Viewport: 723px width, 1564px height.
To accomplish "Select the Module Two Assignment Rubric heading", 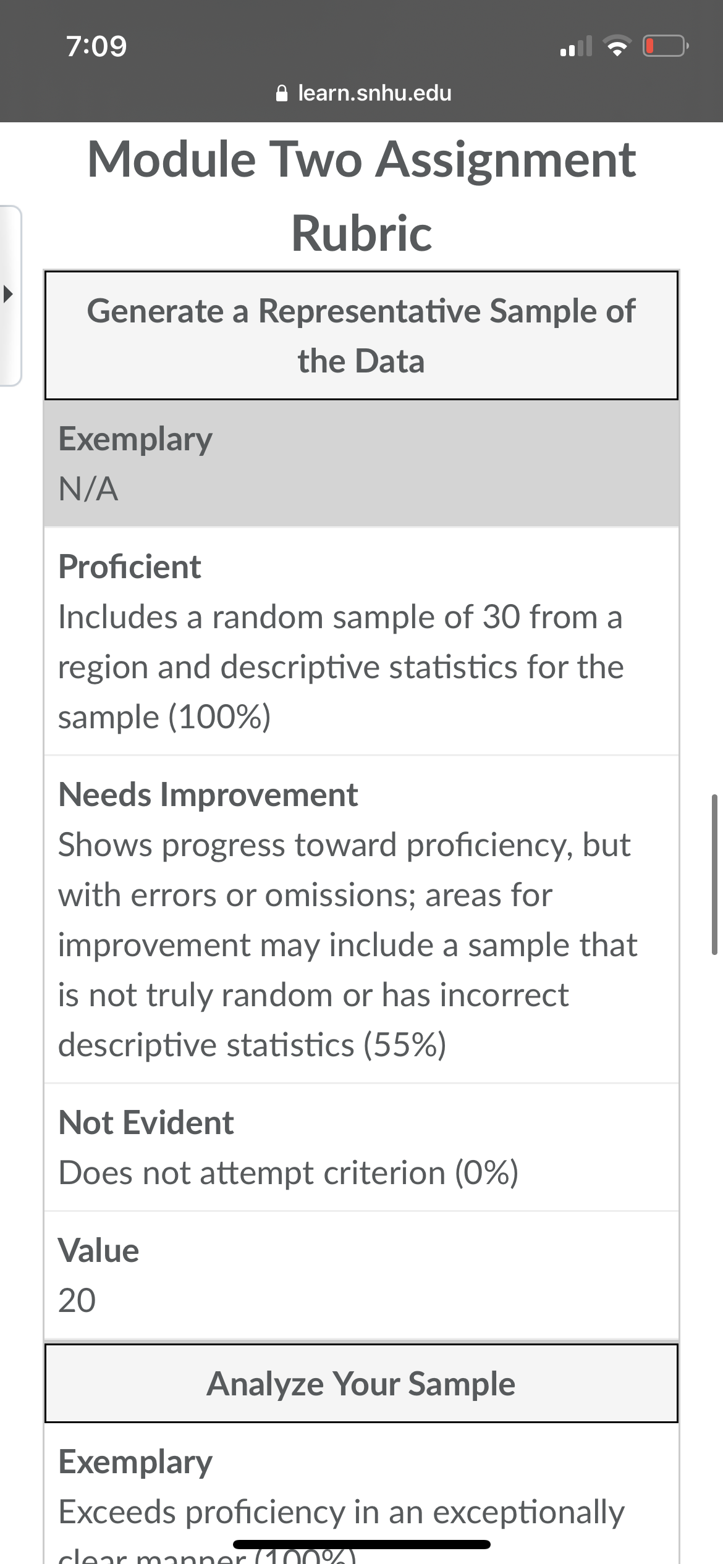I will [x=361, y=195].
